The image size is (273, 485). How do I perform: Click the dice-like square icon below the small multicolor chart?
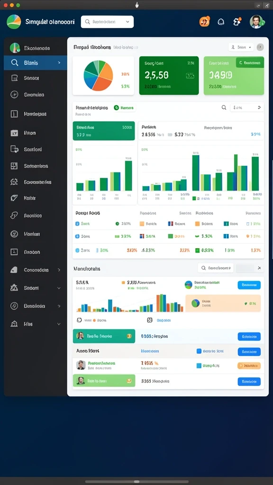tap(149, 320)
